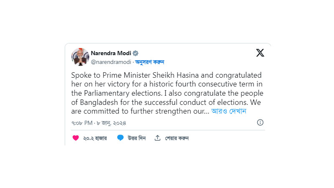The image size is (334, 188).
Task: Click the শেয়ার করুন share label
Action: pyautogui.click(x=177, y=138)
